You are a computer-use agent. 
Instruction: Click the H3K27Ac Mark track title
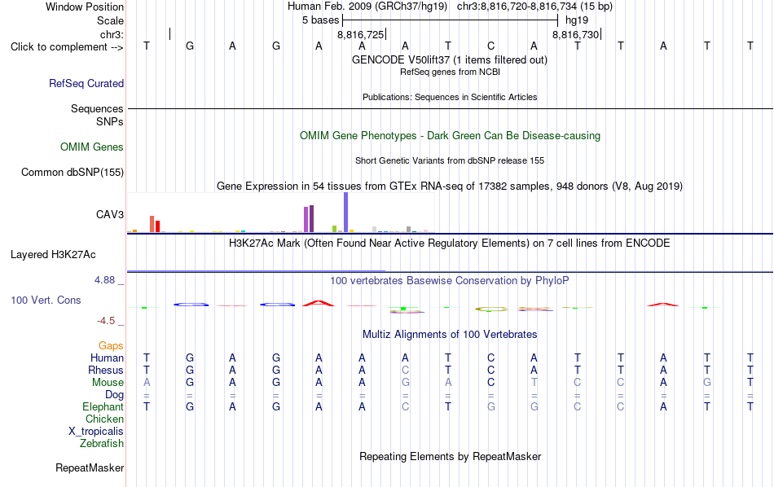(449, 243)
